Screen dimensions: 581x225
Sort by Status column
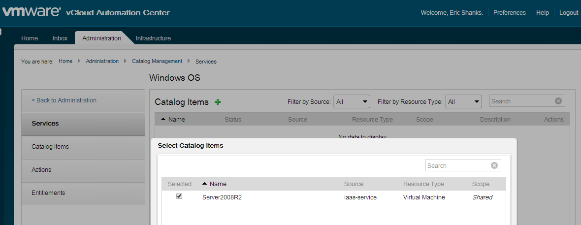[x=233, y=119]
